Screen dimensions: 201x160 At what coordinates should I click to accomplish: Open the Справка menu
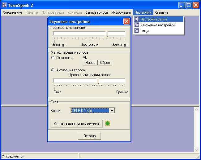pos(162,12)
